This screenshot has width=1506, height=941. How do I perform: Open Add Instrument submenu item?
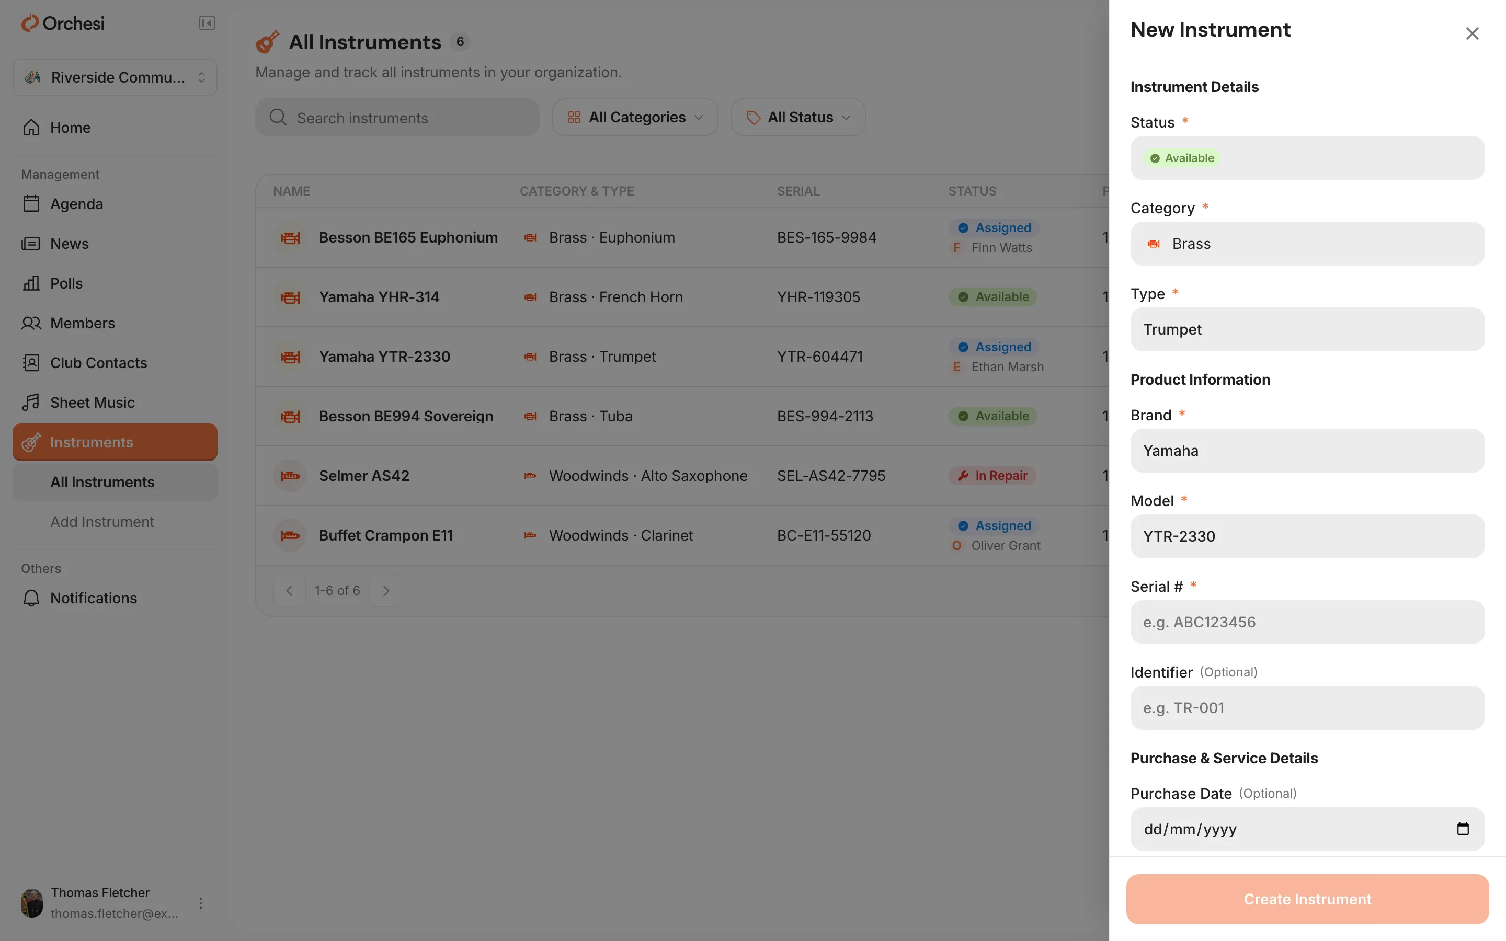click(x=115, y=522)
